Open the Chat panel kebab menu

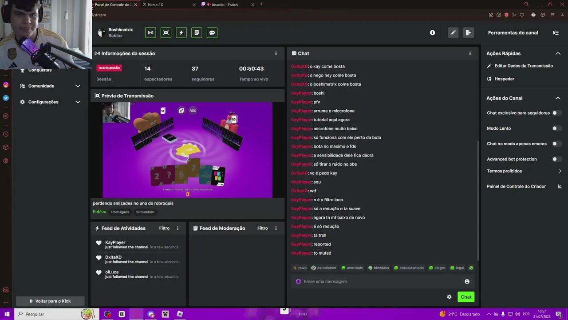coord(470,53)
